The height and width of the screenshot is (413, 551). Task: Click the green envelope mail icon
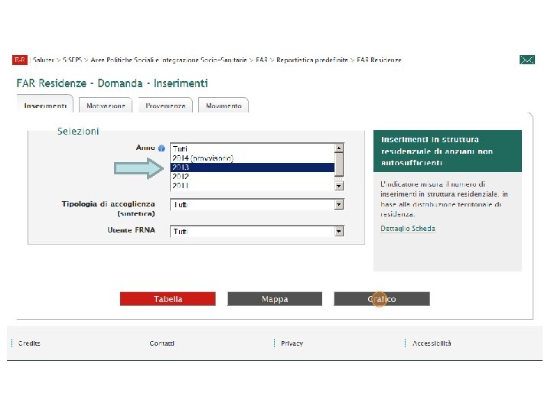[x=527, y=60]
